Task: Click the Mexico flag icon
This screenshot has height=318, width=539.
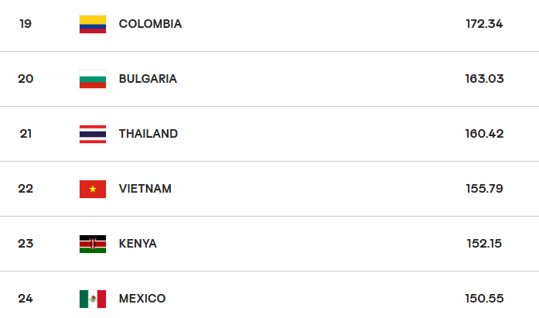Action: (93, 299)
